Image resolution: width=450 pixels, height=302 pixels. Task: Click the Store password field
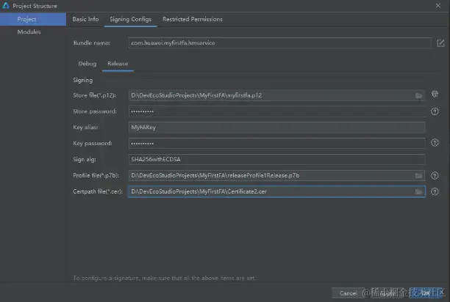[276, 111]
